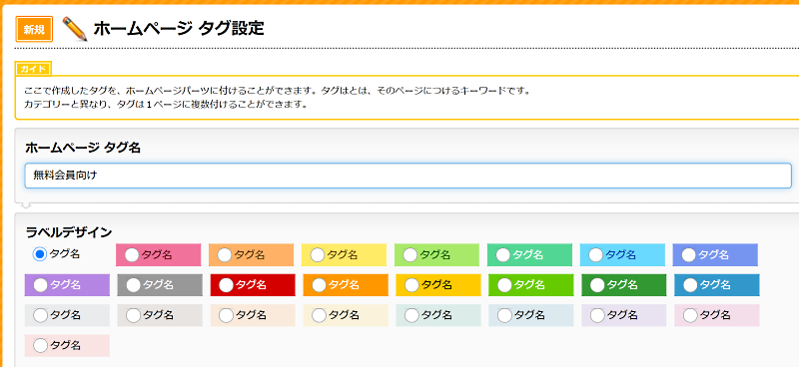
Task: Click the ガイド label tab
Action: point(33,69)
